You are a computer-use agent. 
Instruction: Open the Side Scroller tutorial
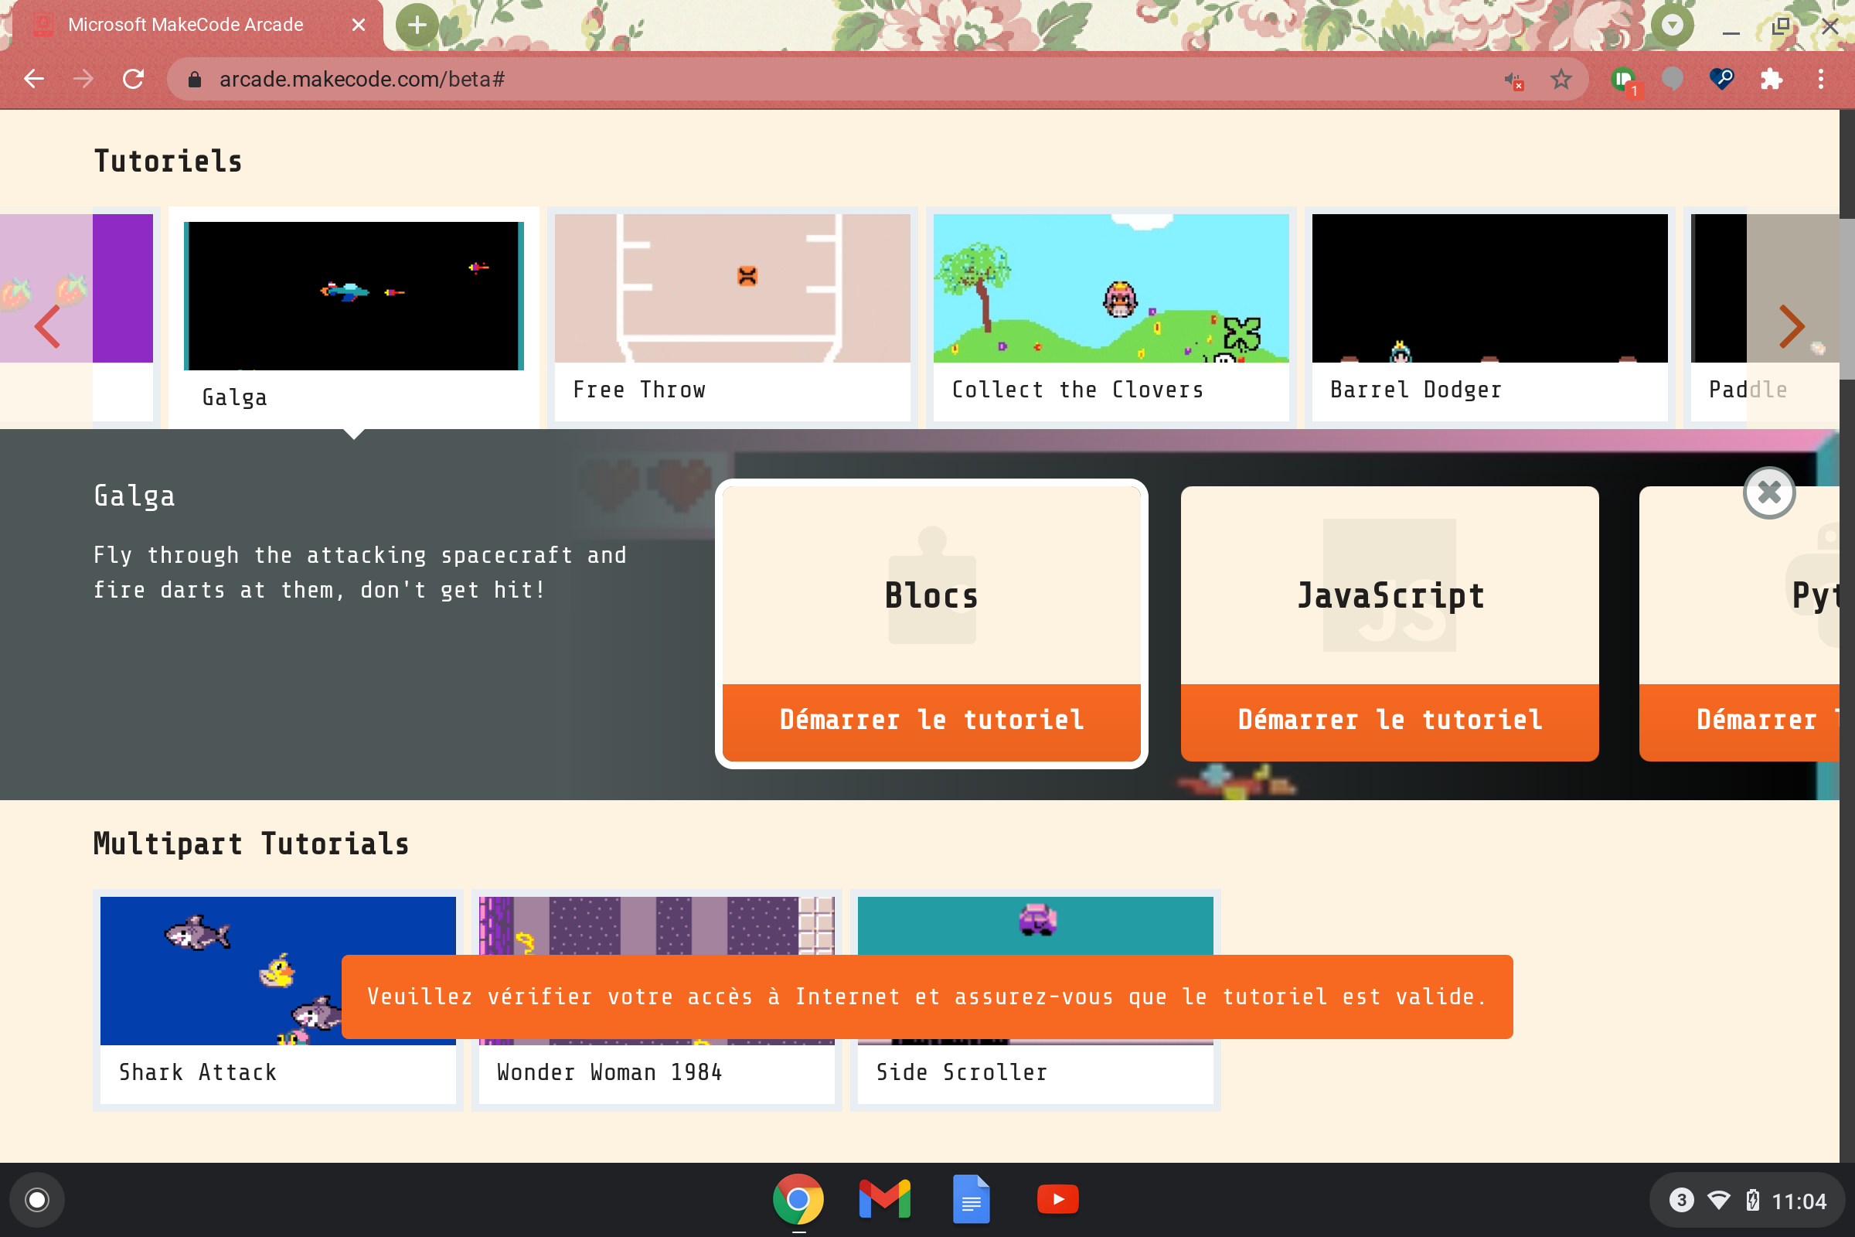1035,1000
